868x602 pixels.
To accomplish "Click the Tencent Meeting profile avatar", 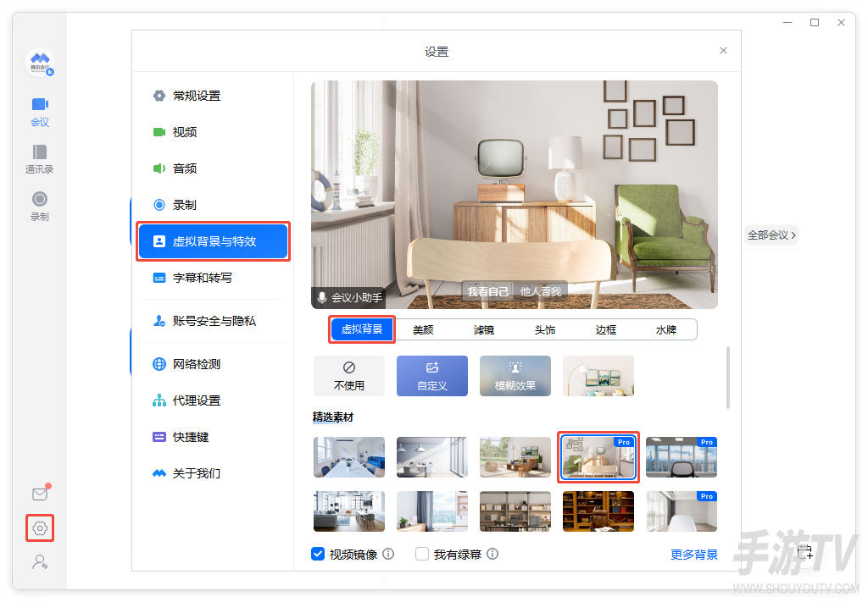I will pos(40,63).
